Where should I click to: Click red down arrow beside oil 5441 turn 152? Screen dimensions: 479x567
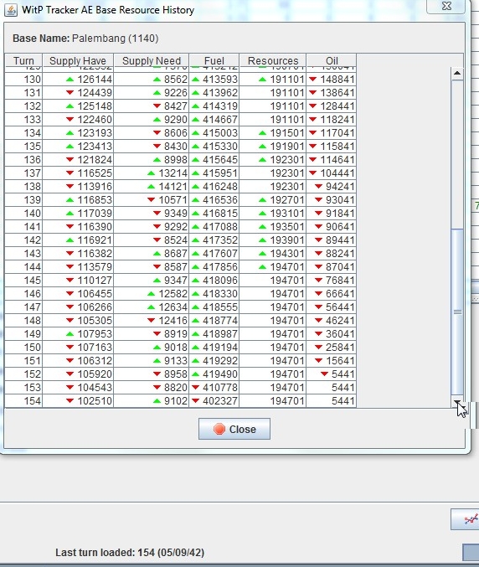pos(324,374)
